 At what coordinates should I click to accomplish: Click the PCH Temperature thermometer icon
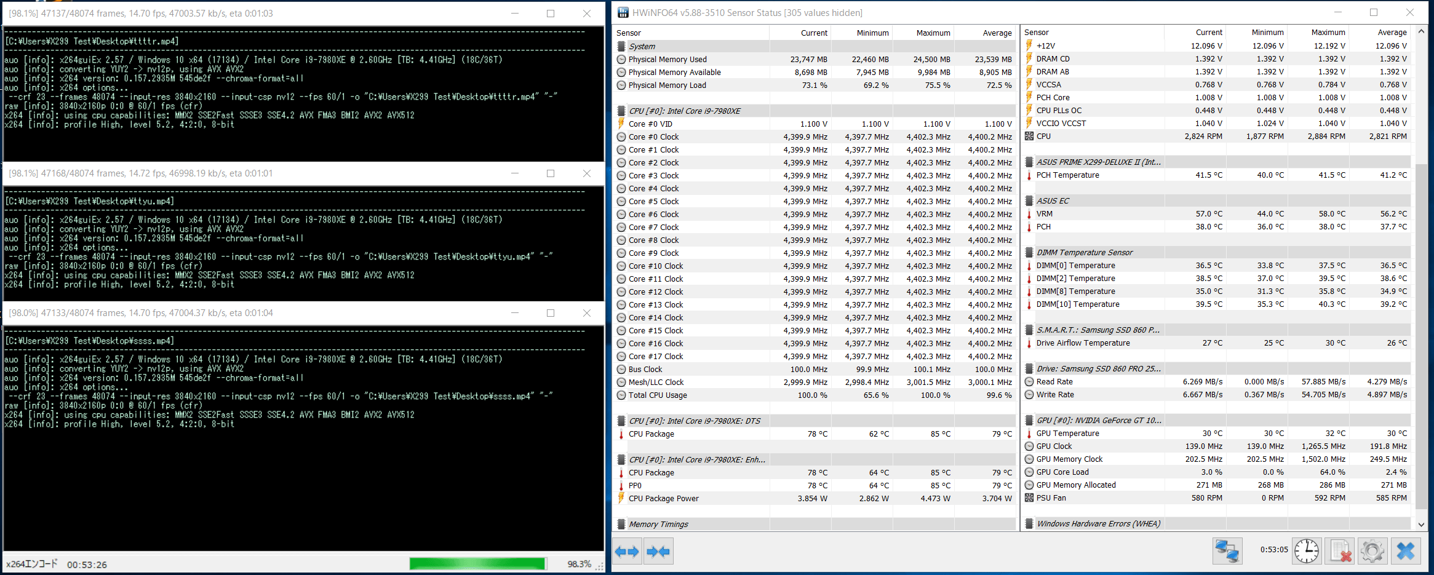1029,175
